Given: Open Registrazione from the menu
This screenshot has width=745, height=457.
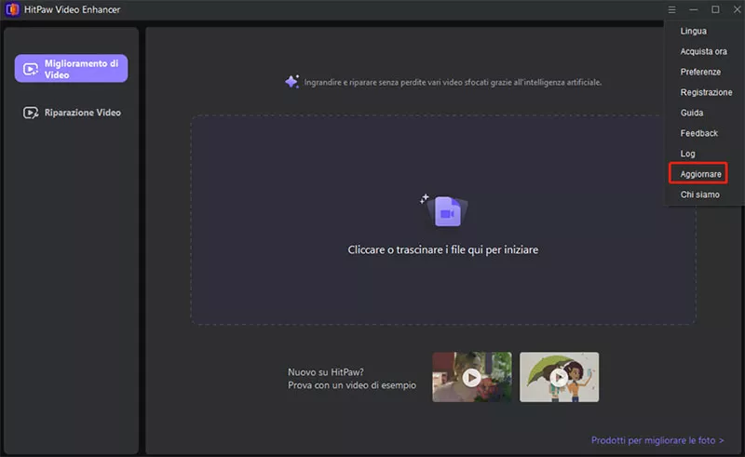Looking at the screenshot, I should click(x=706, y=92).
